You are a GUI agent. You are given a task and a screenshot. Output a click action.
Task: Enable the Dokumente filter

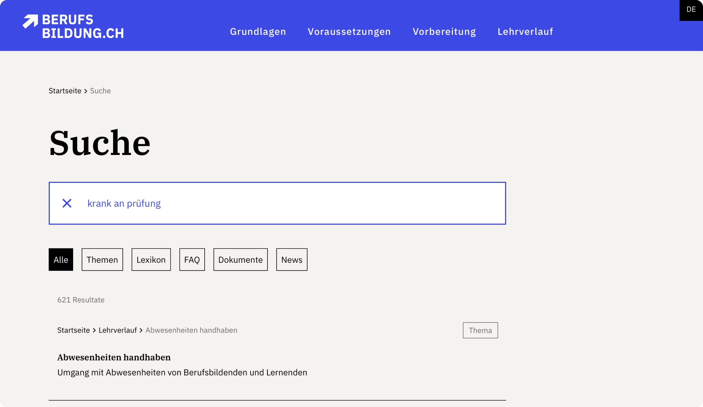240,259
